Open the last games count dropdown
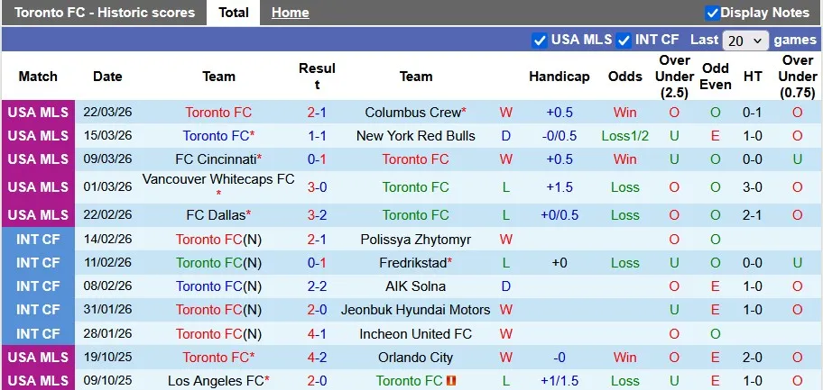The height and width of the screenshot is (390, 823). coord(745,41)
